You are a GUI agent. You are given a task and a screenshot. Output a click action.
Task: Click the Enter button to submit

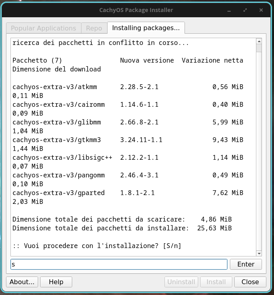246,264
